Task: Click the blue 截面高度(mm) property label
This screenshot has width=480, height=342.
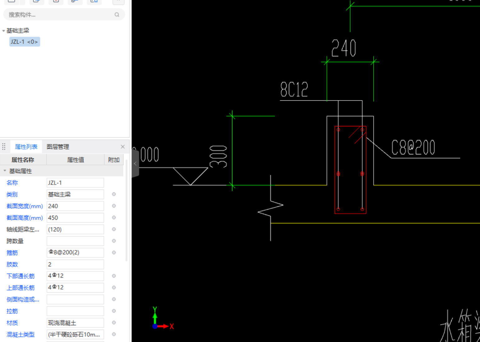Action: click(x=25, y=218)
